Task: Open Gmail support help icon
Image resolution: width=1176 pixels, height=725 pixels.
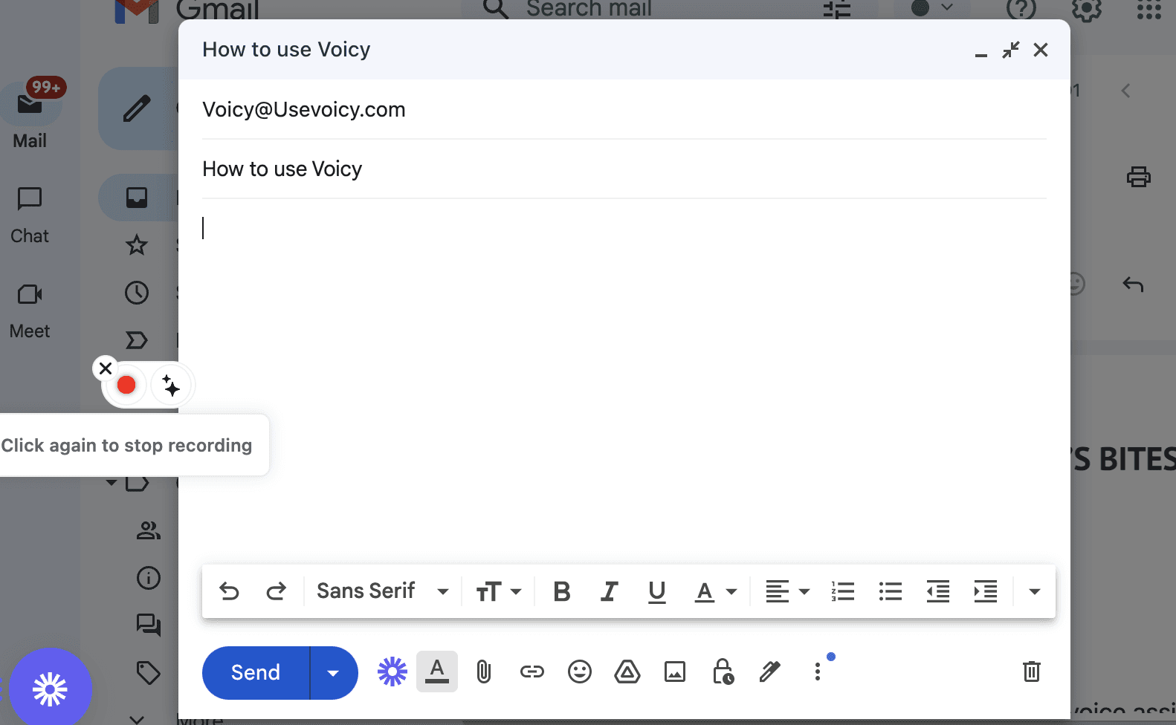Action: [1021, 9]
